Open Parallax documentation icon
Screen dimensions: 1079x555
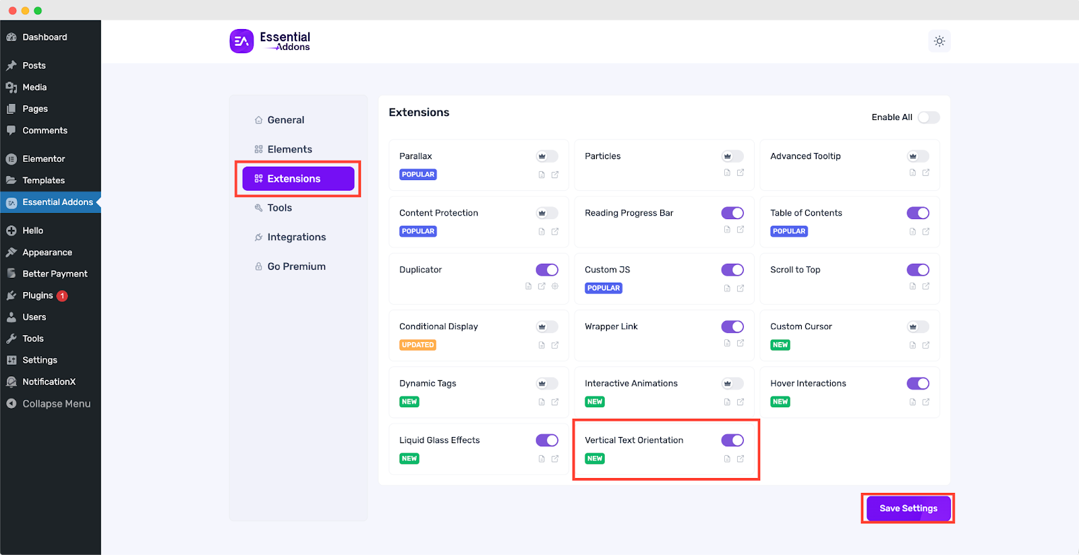pyautogui.click(x=542, y=175)
